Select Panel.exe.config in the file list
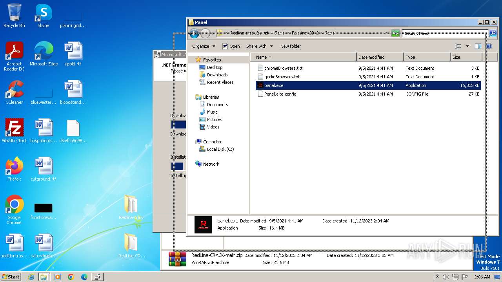 pyautogui.click(x=368, y=94)
